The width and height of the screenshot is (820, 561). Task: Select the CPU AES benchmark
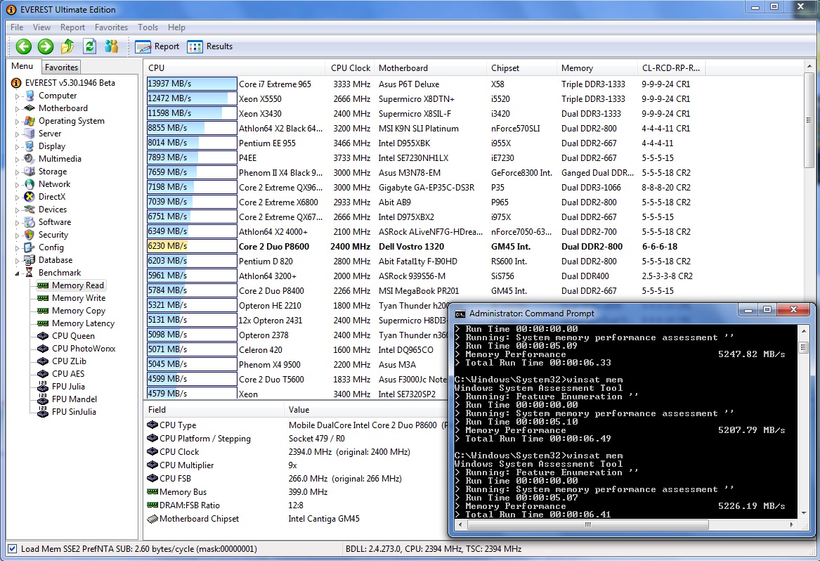point(68,374)
